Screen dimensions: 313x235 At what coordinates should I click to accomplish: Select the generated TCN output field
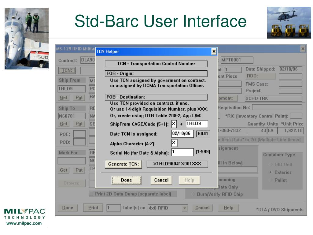177,164
